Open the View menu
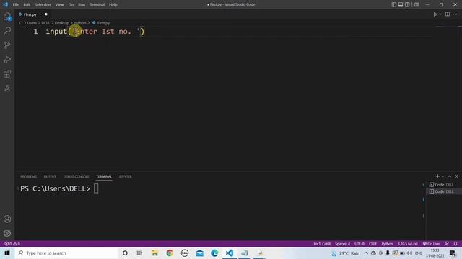 point(59,5)
